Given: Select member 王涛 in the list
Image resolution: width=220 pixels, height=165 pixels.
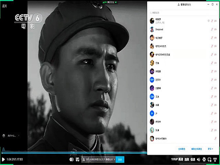Looking at the screenshot, I should (183, 97).
